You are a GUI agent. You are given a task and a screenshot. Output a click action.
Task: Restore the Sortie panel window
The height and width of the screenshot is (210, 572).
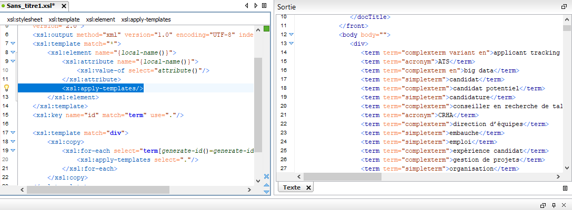click(x=564, y=7)
